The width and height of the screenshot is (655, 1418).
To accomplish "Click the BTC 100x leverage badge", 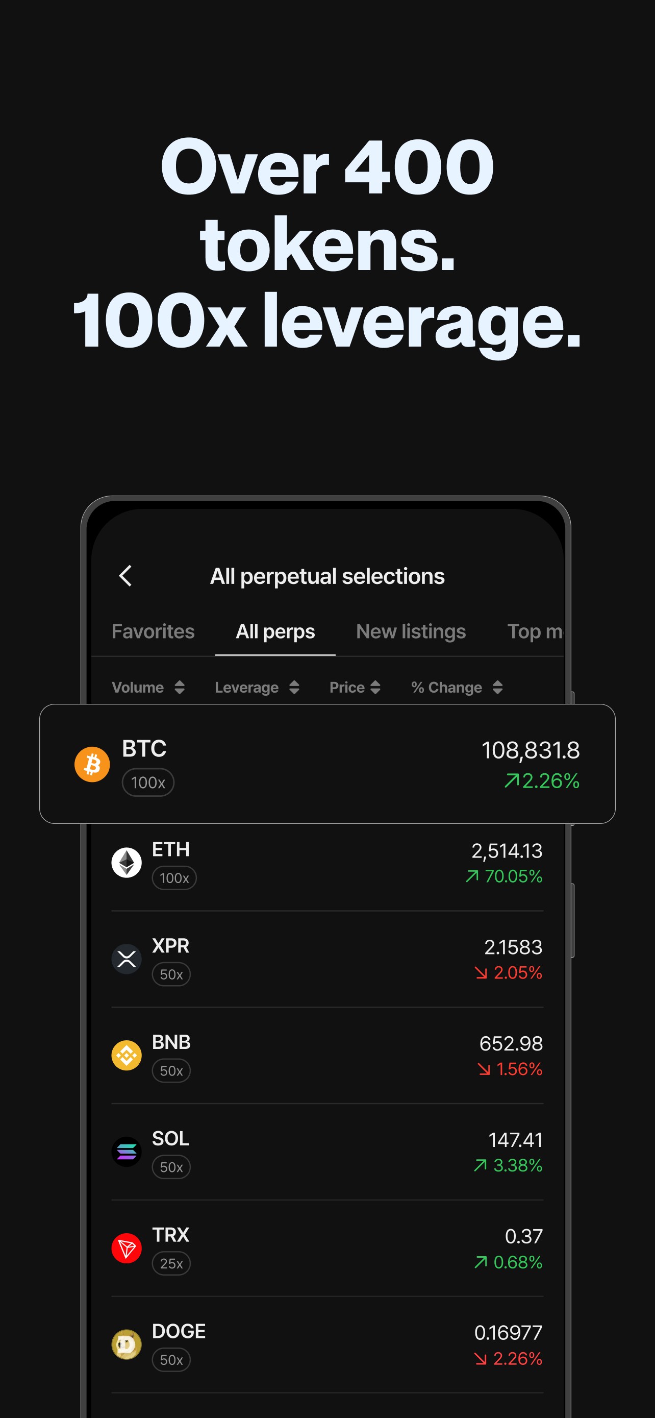I will click(x=148, y=782).
